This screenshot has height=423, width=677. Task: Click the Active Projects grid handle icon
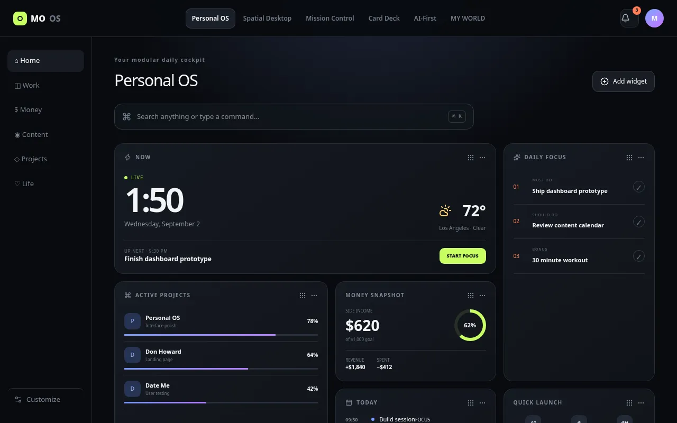[x=303, y=296]
